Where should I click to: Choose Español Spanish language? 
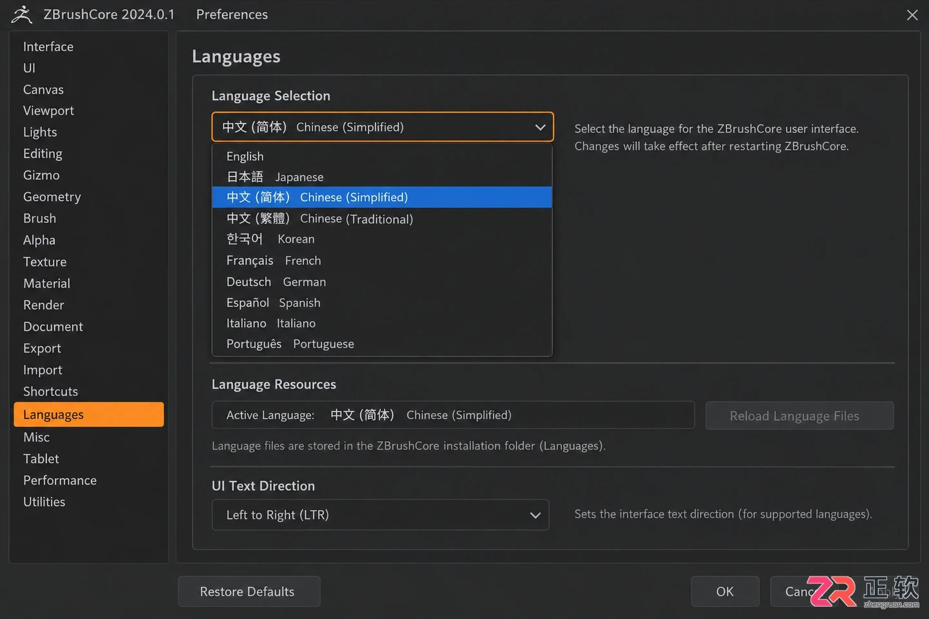(x=382, y=302)
